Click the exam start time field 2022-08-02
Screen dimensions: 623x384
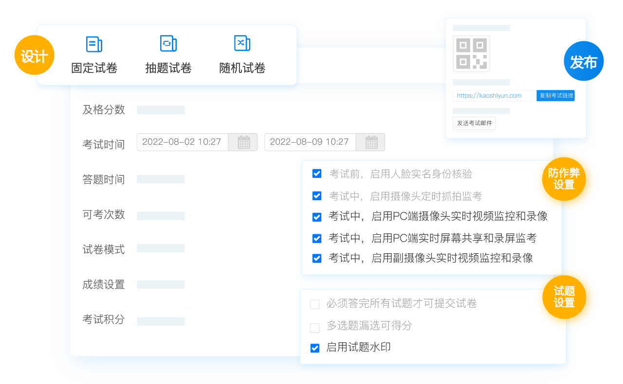point(182,142)
